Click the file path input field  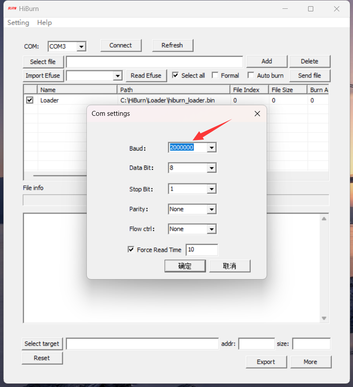pos(154,62)
